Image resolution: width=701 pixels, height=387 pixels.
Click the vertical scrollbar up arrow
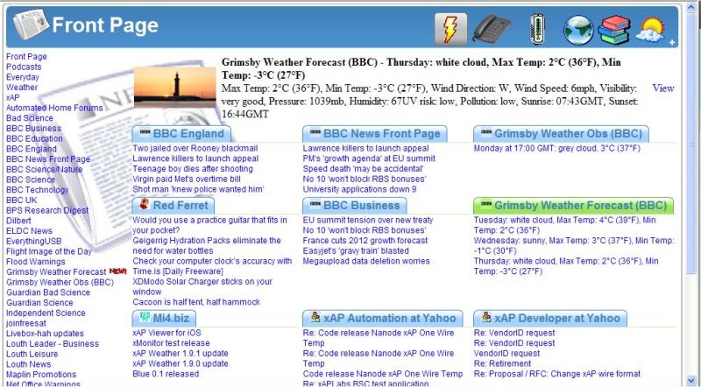coord(692,8)
